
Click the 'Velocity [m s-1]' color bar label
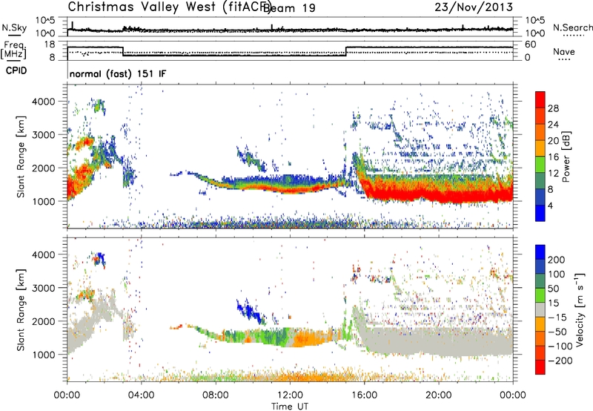tap(580, 309)
